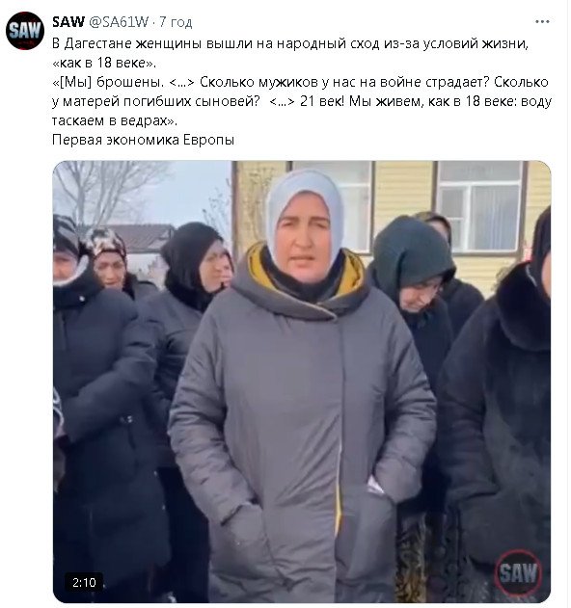This screenshot has height=608, width=571.
Task: Click the closing line 'Первая экономика Европы'
Action: (144, 140)
